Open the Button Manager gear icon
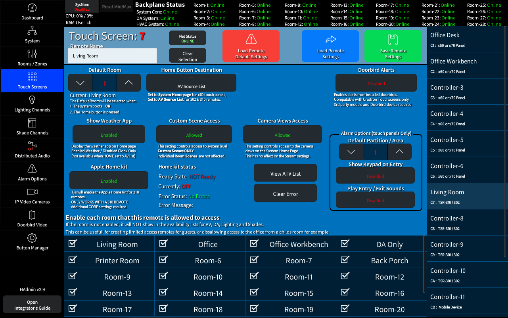 [32, 238]
